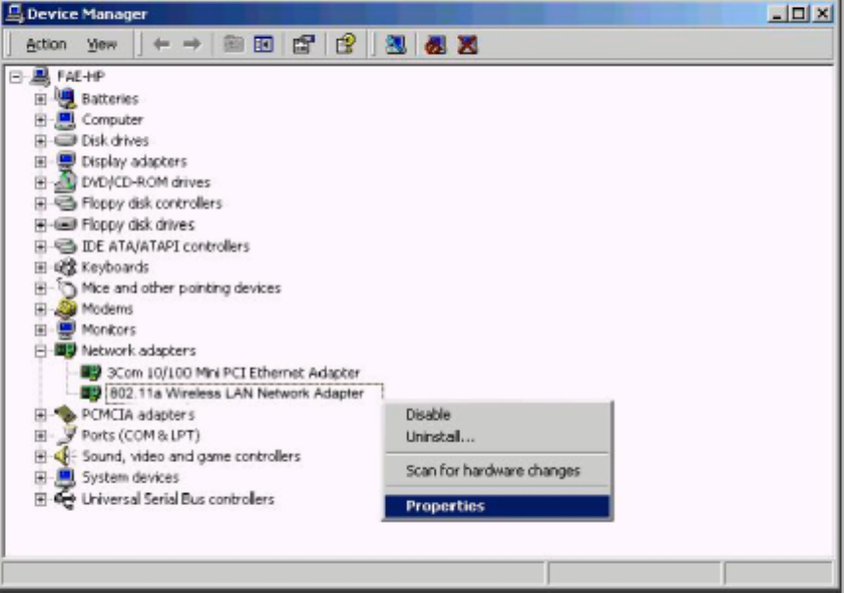Toggle the console tree show/hide icon

pyautogui.click(x=263, y=44)
